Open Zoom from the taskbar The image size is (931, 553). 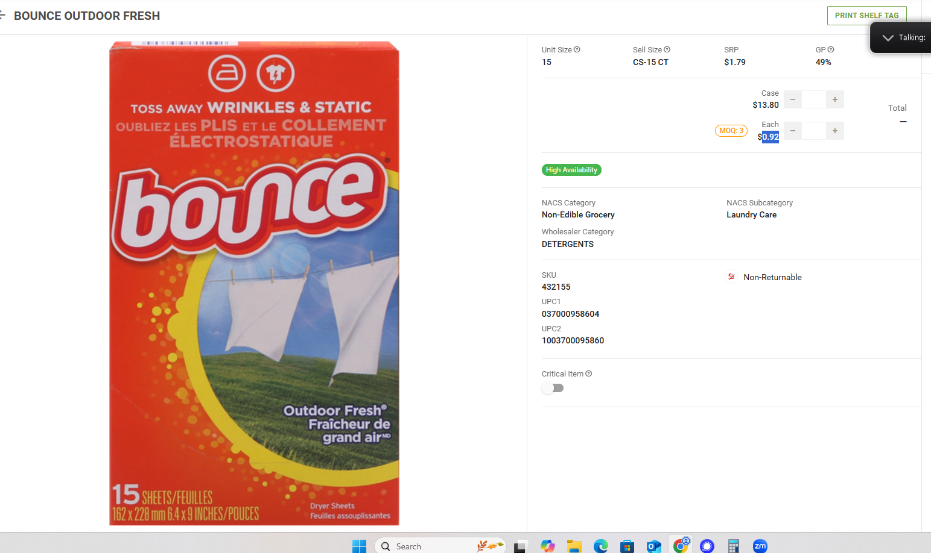(x=760, y=546)
